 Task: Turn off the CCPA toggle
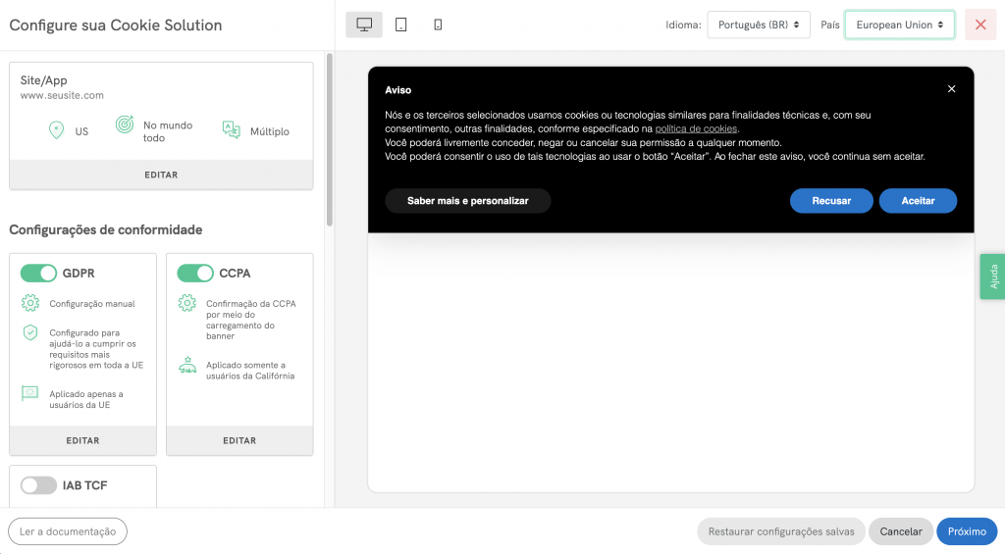(x=195, y=273)
